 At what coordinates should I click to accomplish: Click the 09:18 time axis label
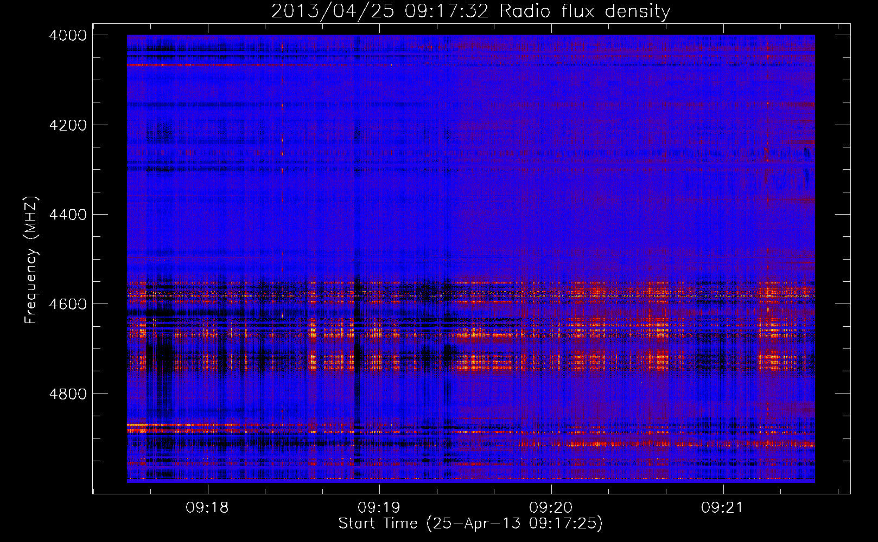207,508
